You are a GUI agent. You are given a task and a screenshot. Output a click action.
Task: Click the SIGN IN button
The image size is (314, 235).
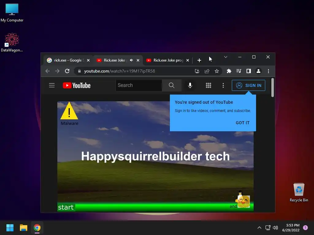(x=248, y=85)
